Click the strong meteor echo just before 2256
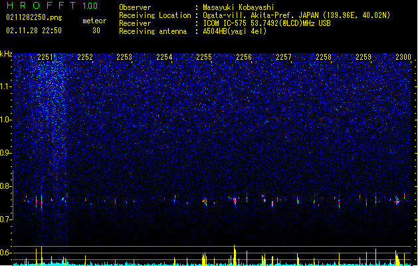 (235, 201)
